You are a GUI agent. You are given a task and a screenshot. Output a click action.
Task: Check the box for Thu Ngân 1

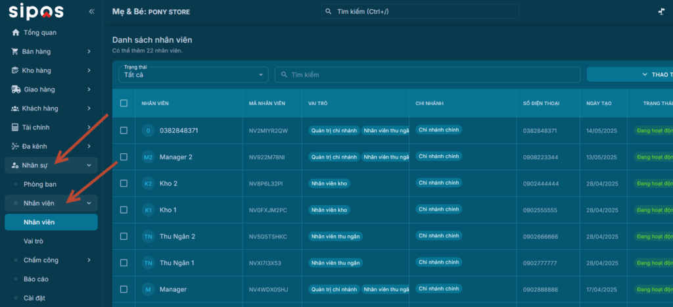tap(124, 263)
